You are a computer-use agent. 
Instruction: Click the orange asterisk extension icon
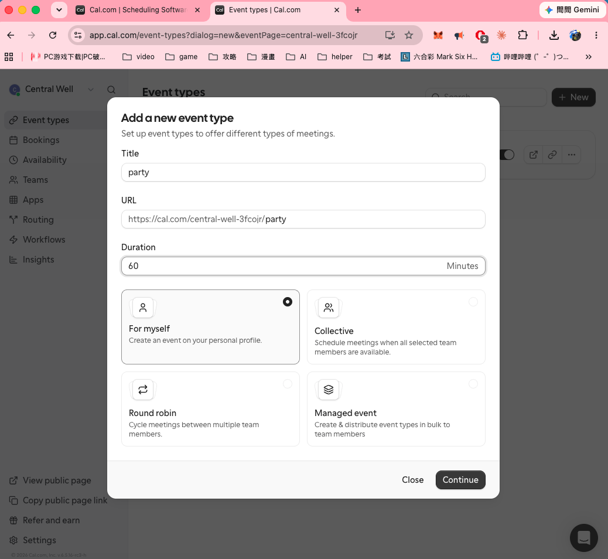pos(501,35)
